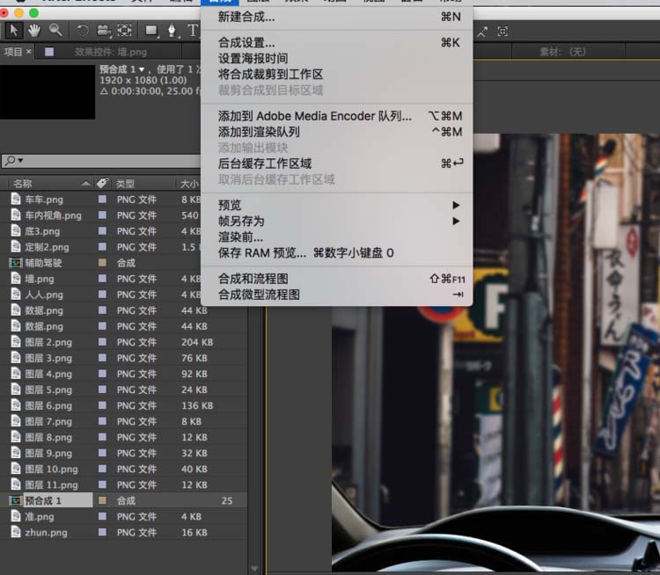Screen dimensions: 660x575
Task: Select the Pen tool
Action: click(x=172, y=31)
